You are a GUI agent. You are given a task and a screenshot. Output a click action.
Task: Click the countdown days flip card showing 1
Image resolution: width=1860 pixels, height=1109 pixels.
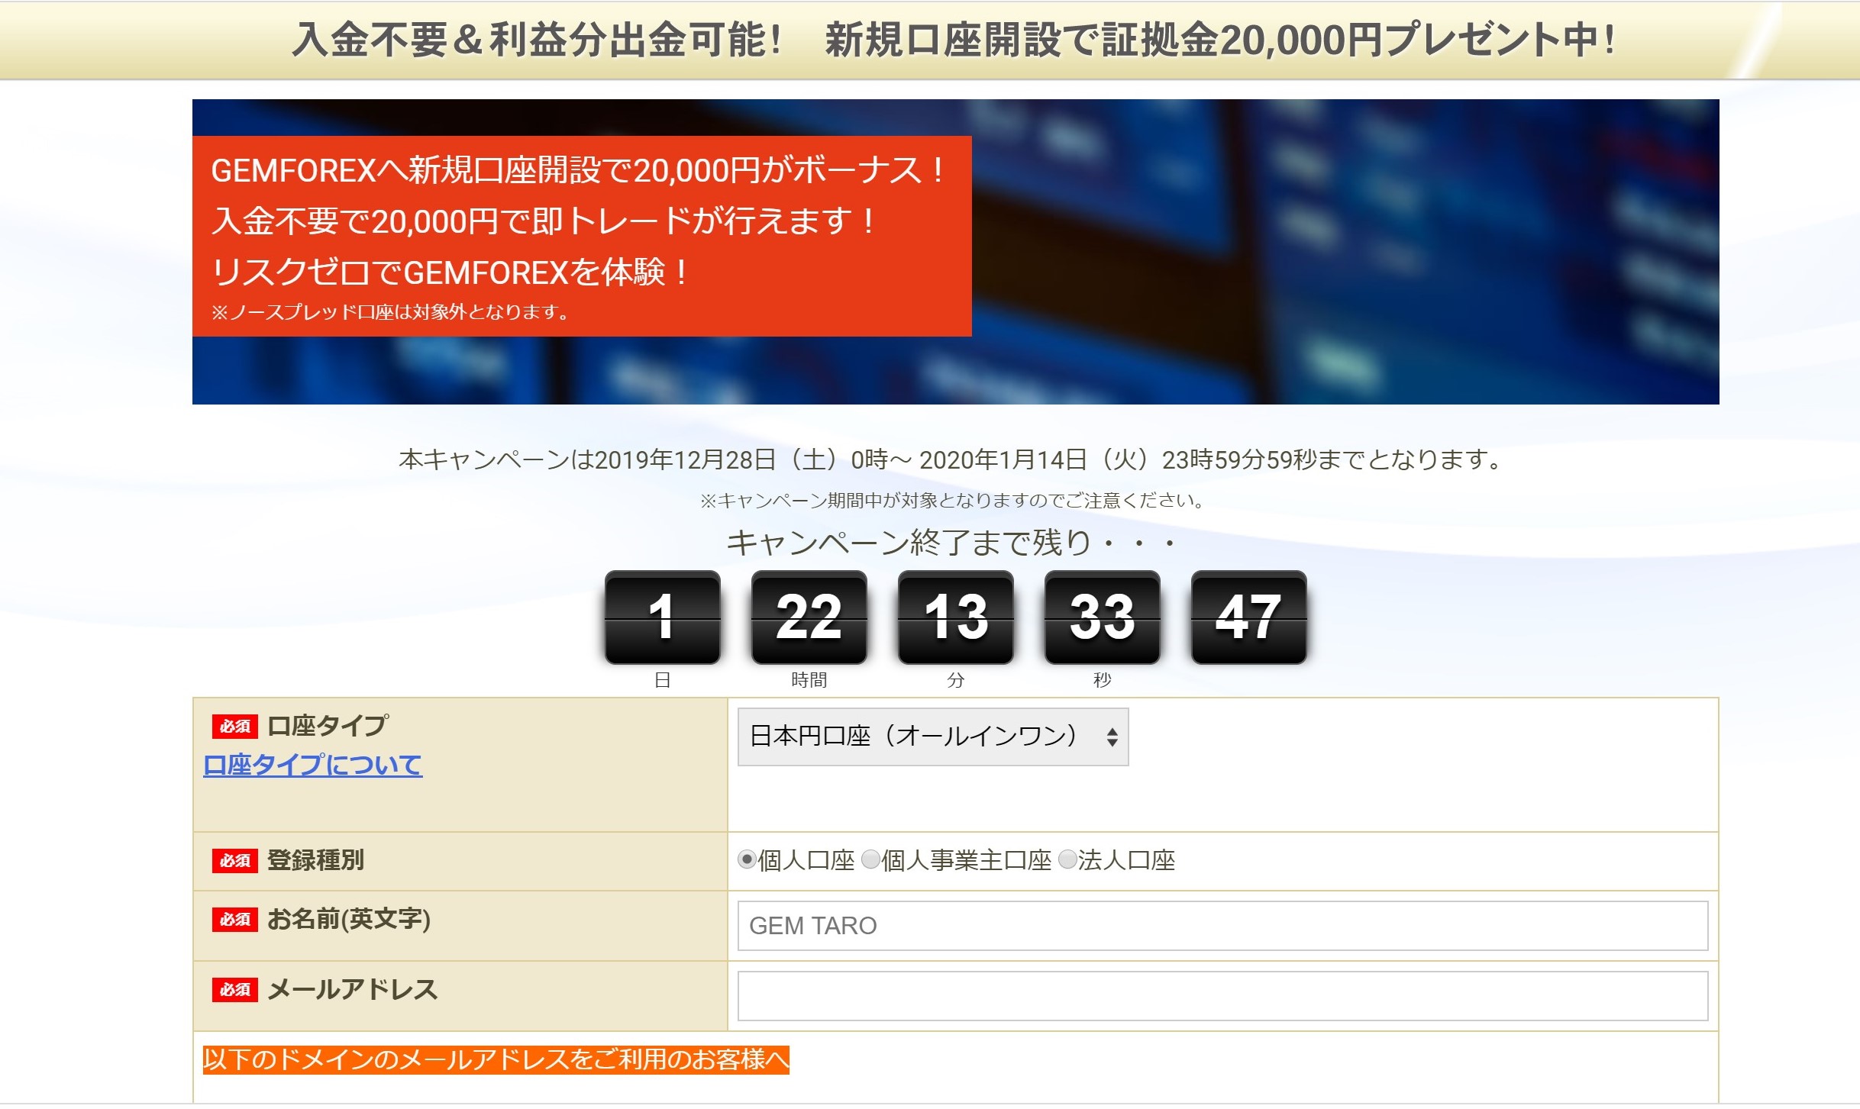pyautogui.click(x=662, y=617)
